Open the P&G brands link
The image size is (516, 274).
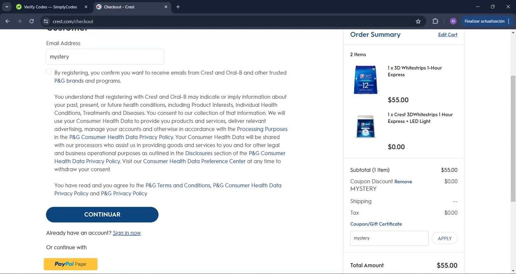(x=69, y=81)
